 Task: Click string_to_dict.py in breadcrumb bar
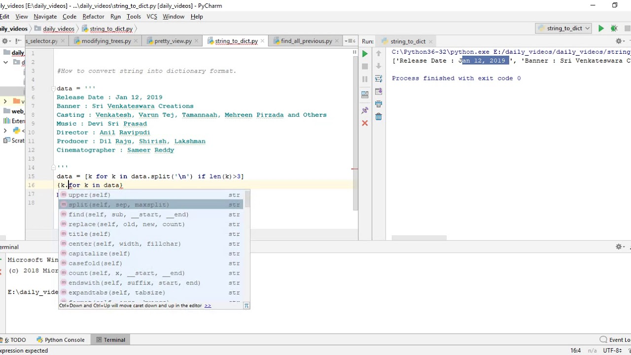[106, 29]
